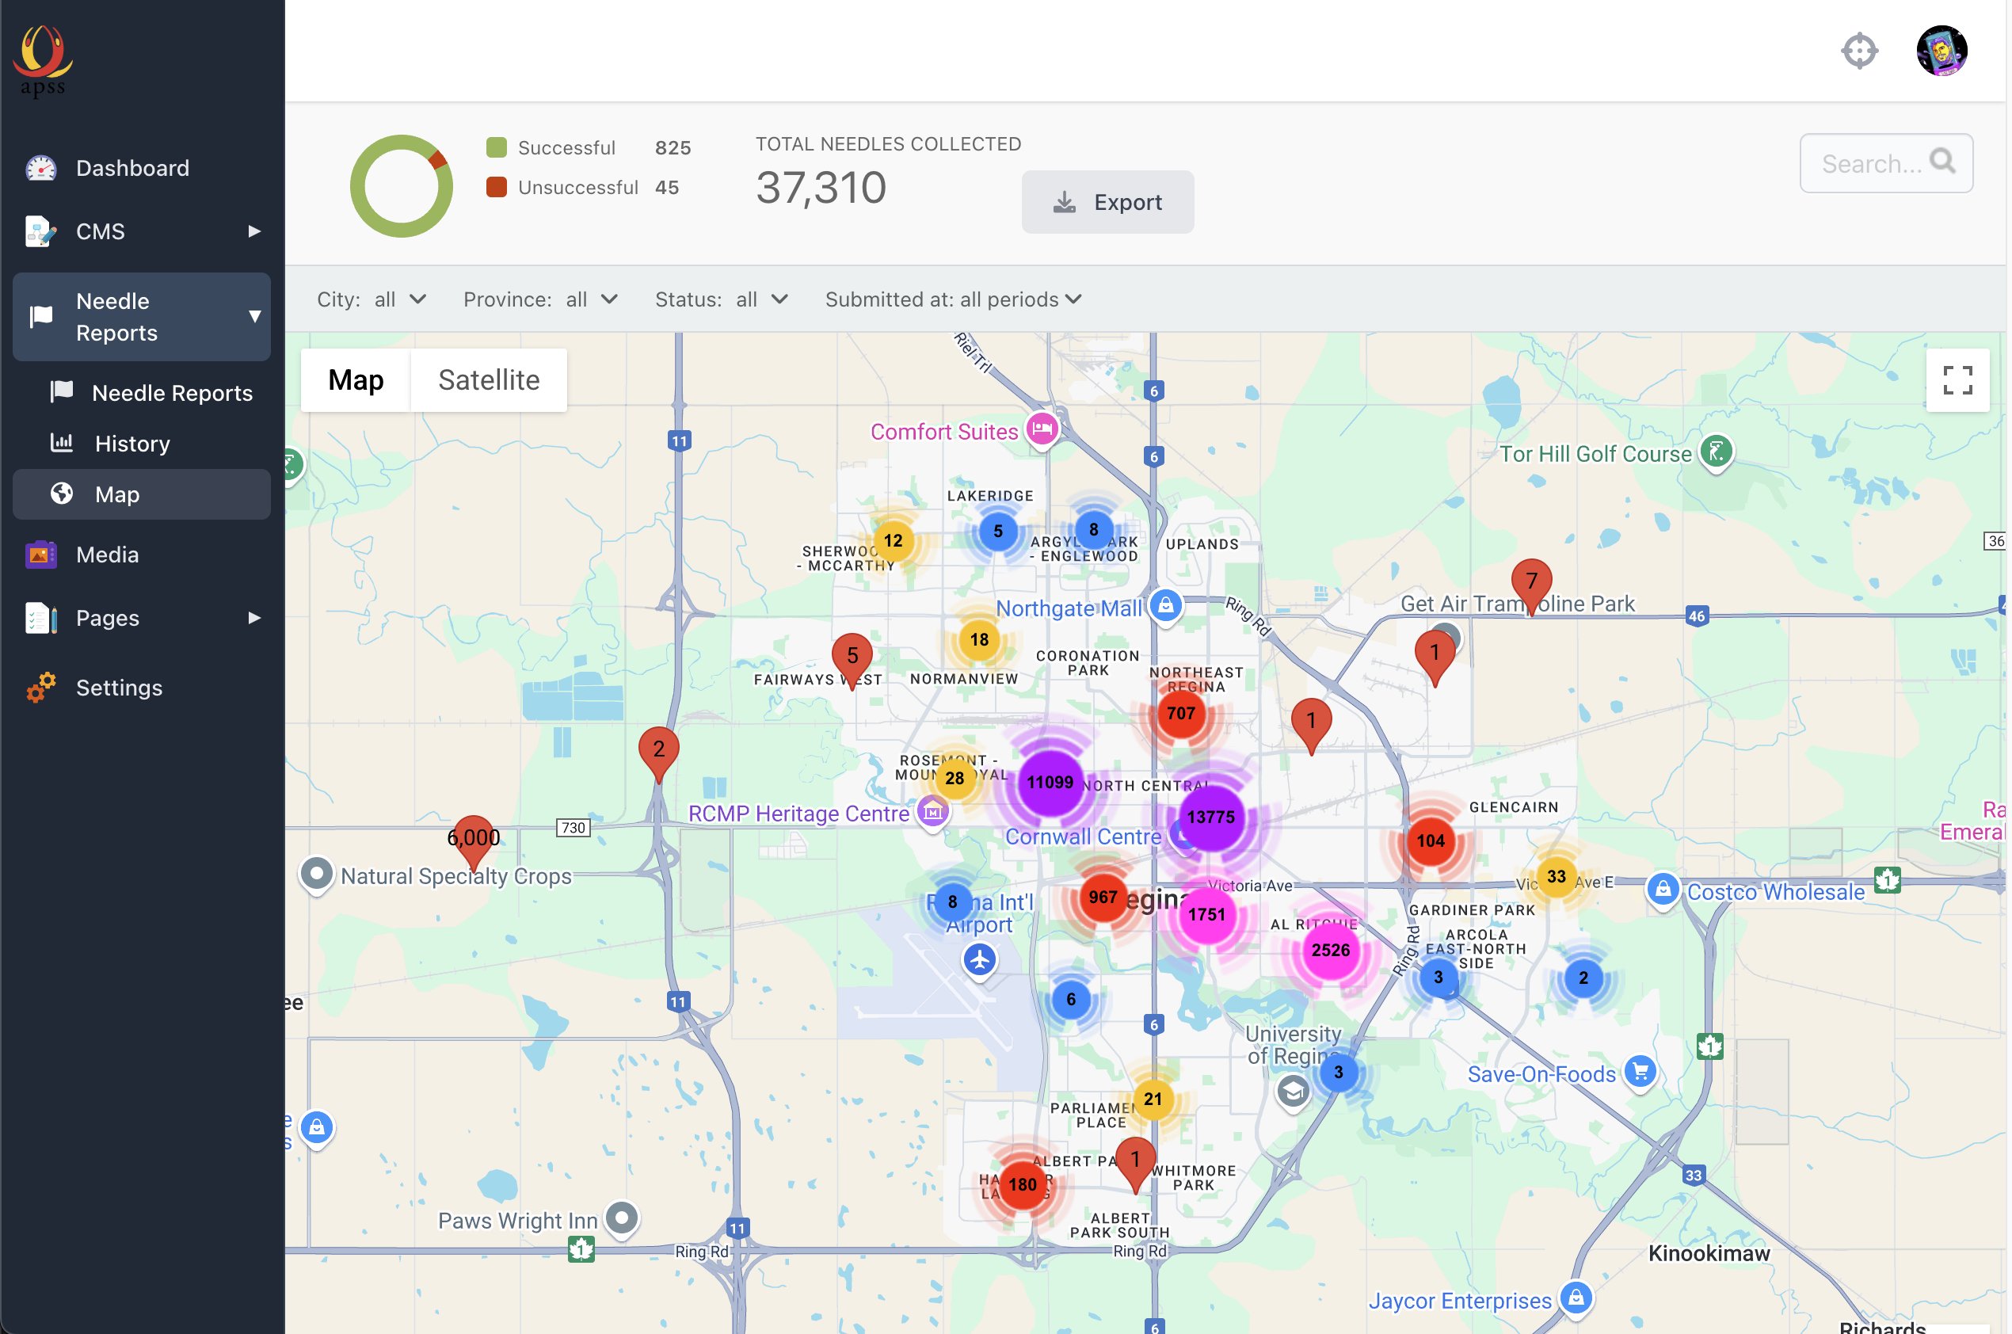Open the Submitted at periods dropdown

click(954, 299)
